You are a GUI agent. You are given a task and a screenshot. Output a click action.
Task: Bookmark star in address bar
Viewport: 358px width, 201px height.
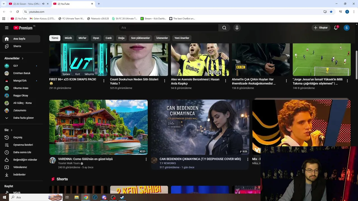click(x=331, y=12)
